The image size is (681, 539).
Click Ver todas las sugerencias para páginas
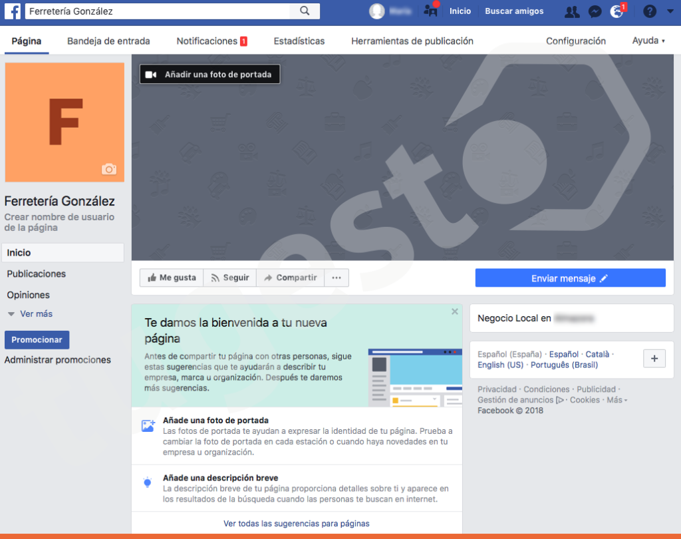click(x=297, y=523)
